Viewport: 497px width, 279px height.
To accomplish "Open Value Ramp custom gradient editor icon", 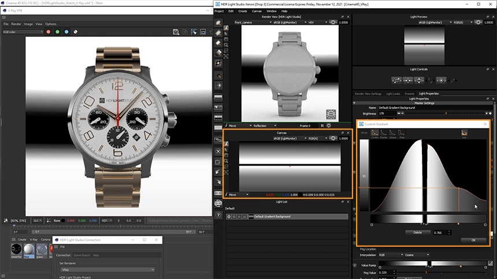I will pyautogui.click(x=490, y=263).
